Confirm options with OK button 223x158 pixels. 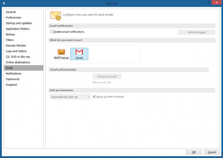194,152
